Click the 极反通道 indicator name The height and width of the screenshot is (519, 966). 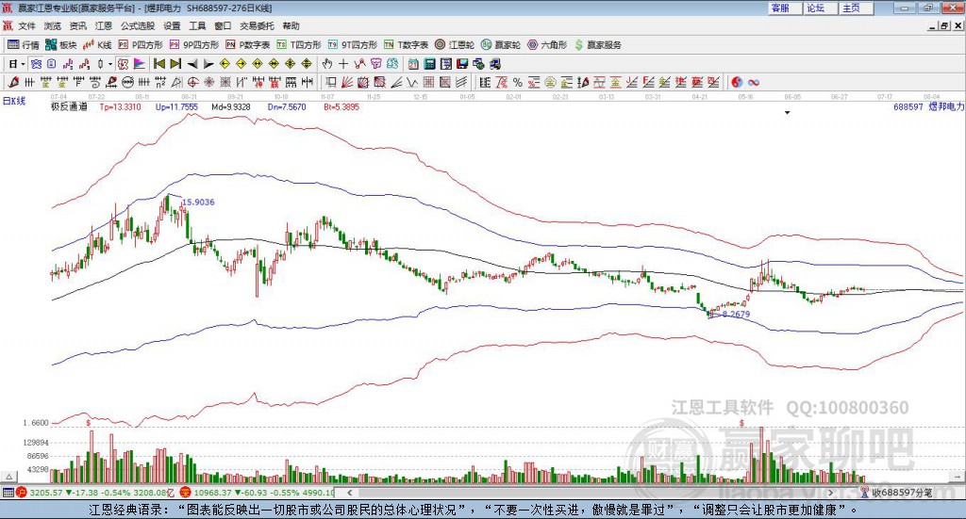(x=69, y=106)
